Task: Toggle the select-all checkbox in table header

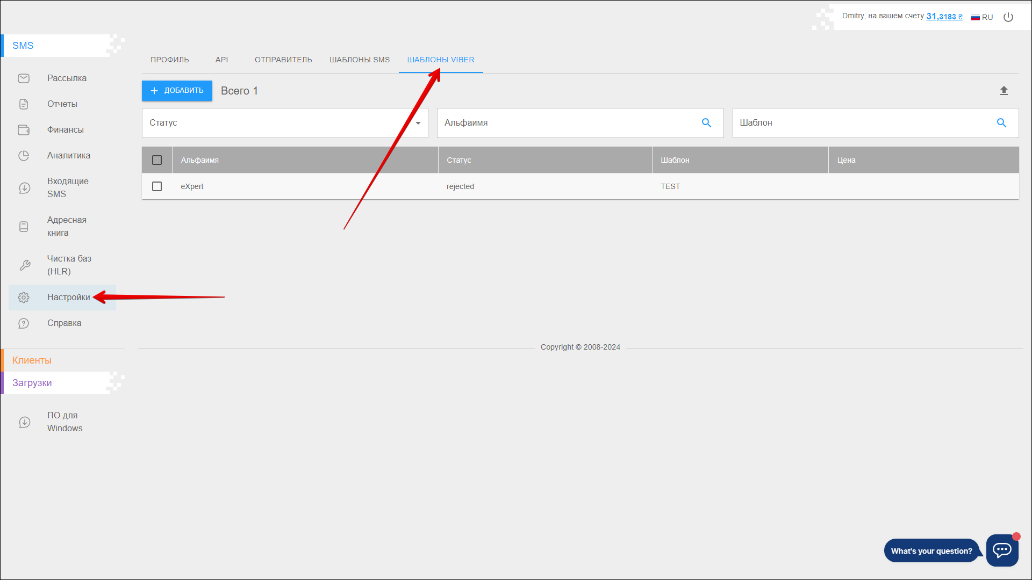Action: 157,160
